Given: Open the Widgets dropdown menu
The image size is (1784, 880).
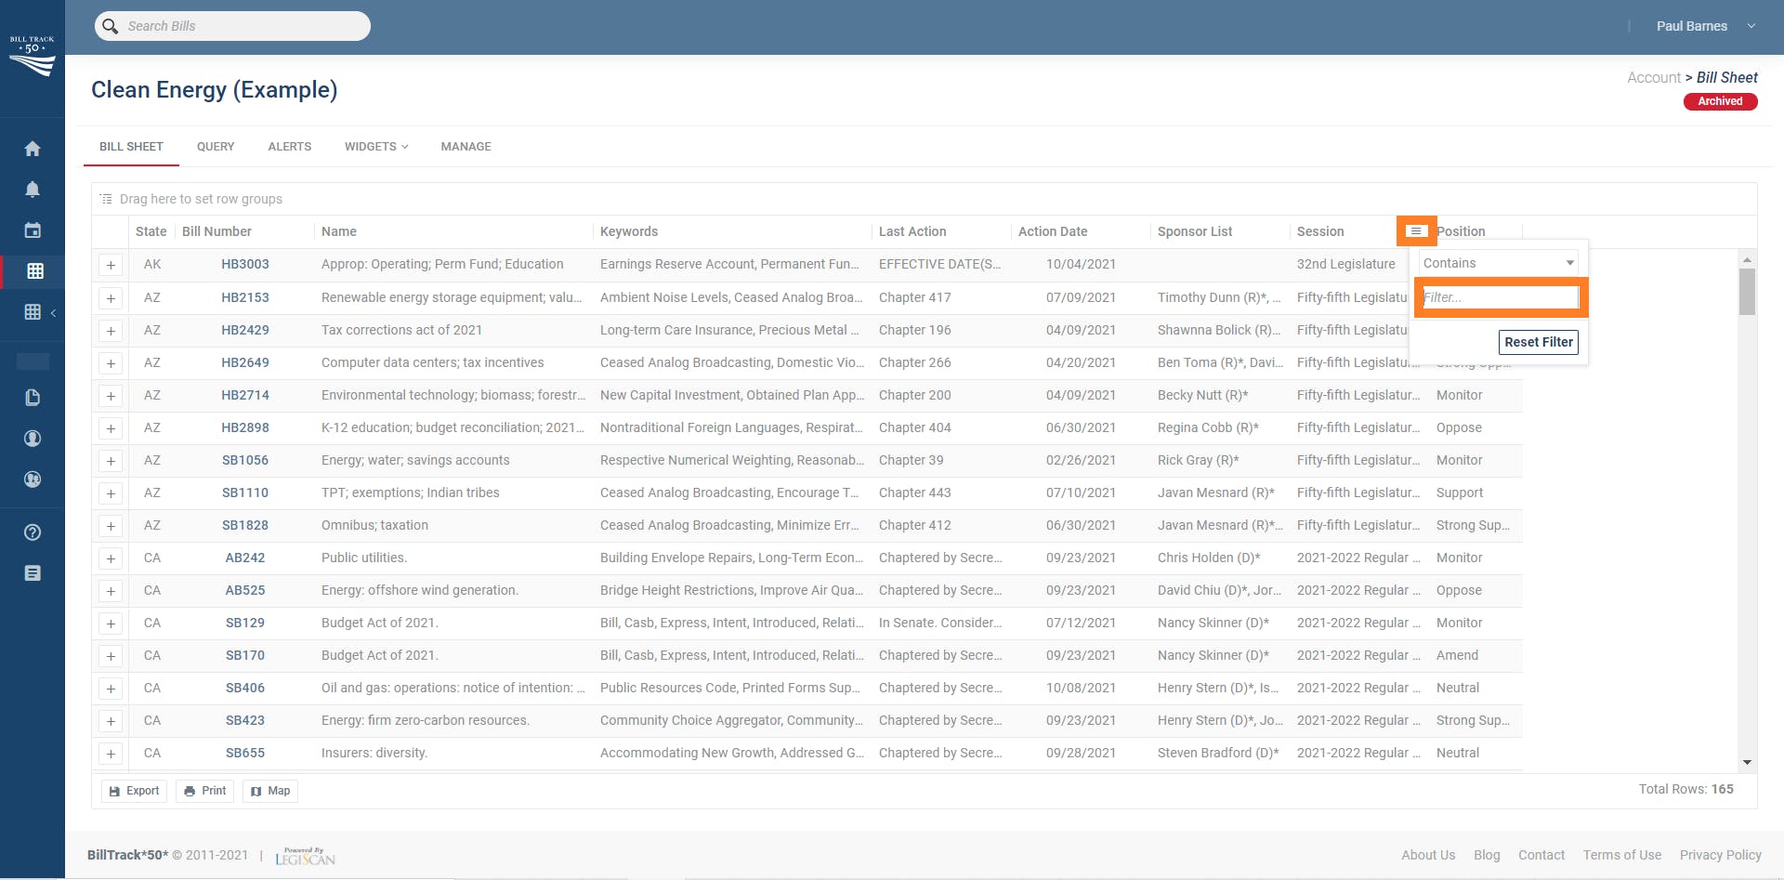Looking at the screenshot, I should click(x=376, y=147).
